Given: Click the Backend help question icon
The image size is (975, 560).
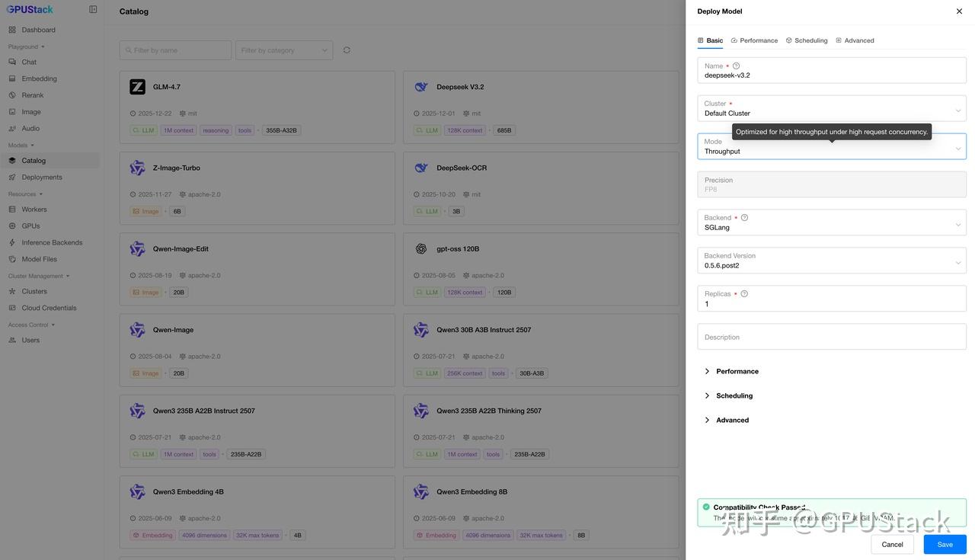Looking at the screenshot, I should (744, 218).
